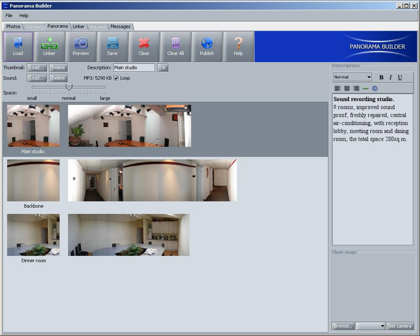Toggle Bold formatting in description editor
420x336 pixels.
click(x=381, y=78)
